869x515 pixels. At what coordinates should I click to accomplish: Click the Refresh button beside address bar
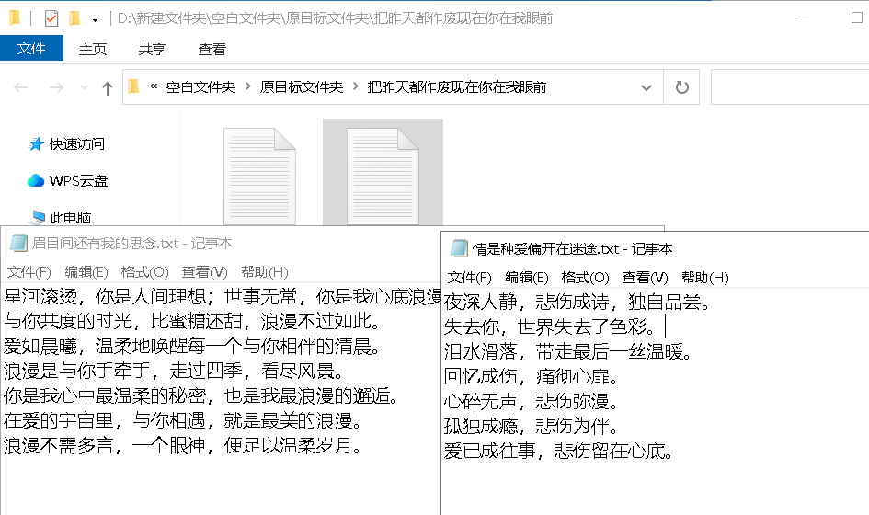click(x=681, y=87)
